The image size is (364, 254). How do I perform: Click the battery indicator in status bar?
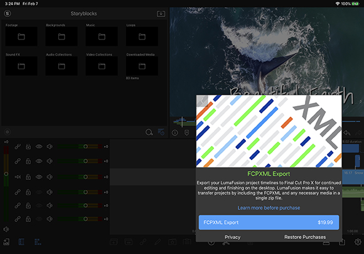355,4
